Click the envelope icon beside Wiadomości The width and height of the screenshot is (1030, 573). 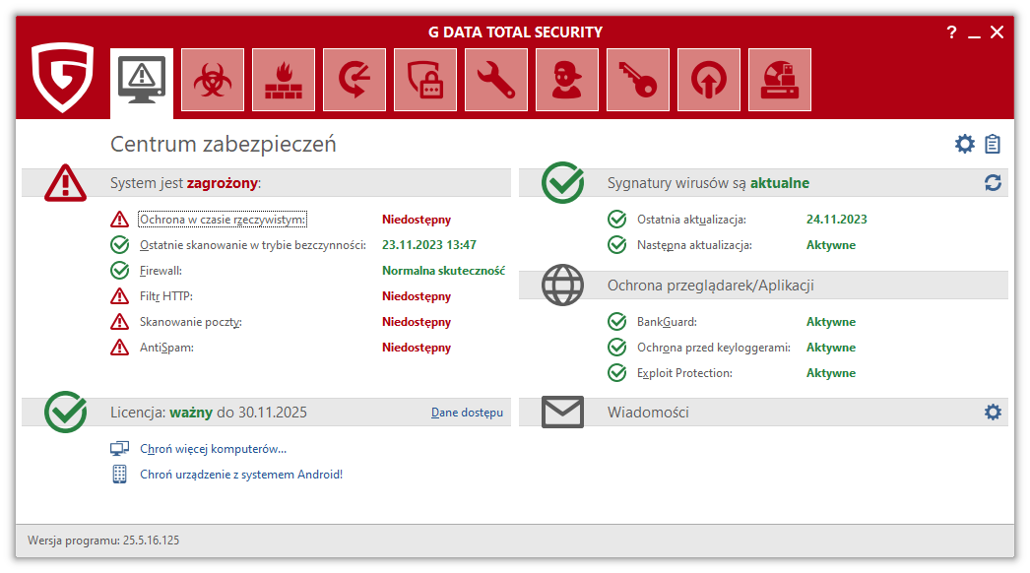coord(562,412)
